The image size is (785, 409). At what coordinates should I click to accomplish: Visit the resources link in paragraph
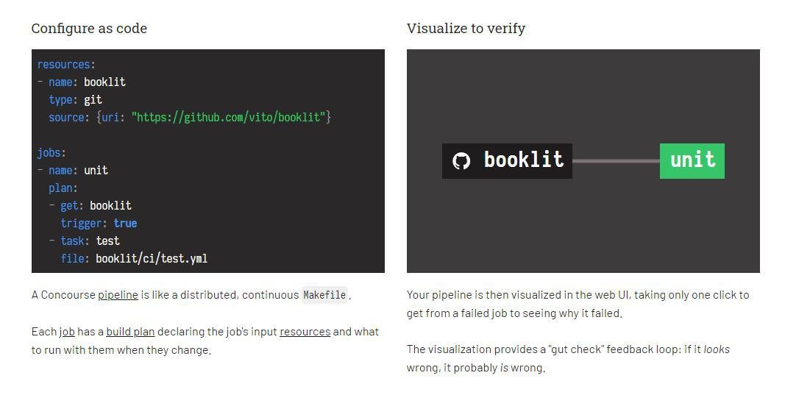(x=305, y=332)
